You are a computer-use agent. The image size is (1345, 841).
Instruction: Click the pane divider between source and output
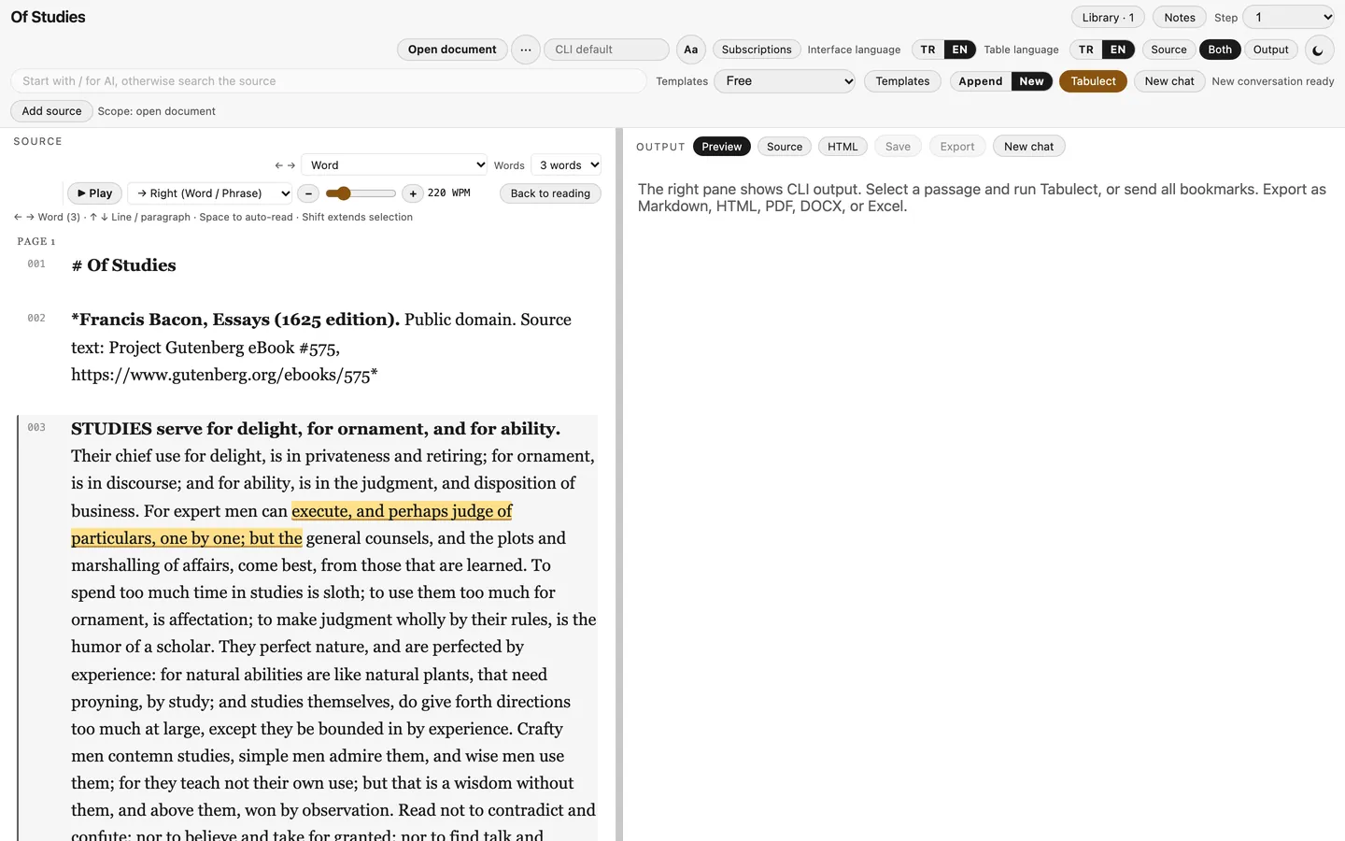619,484
